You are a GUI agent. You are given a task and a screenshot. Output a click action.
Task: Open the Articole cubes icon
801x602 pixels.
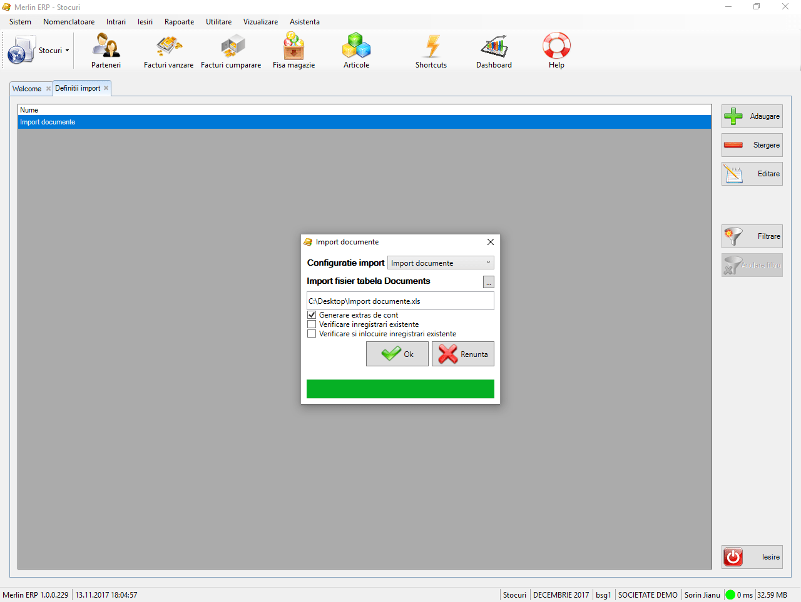pyautogui.click(x=356, y=46)
